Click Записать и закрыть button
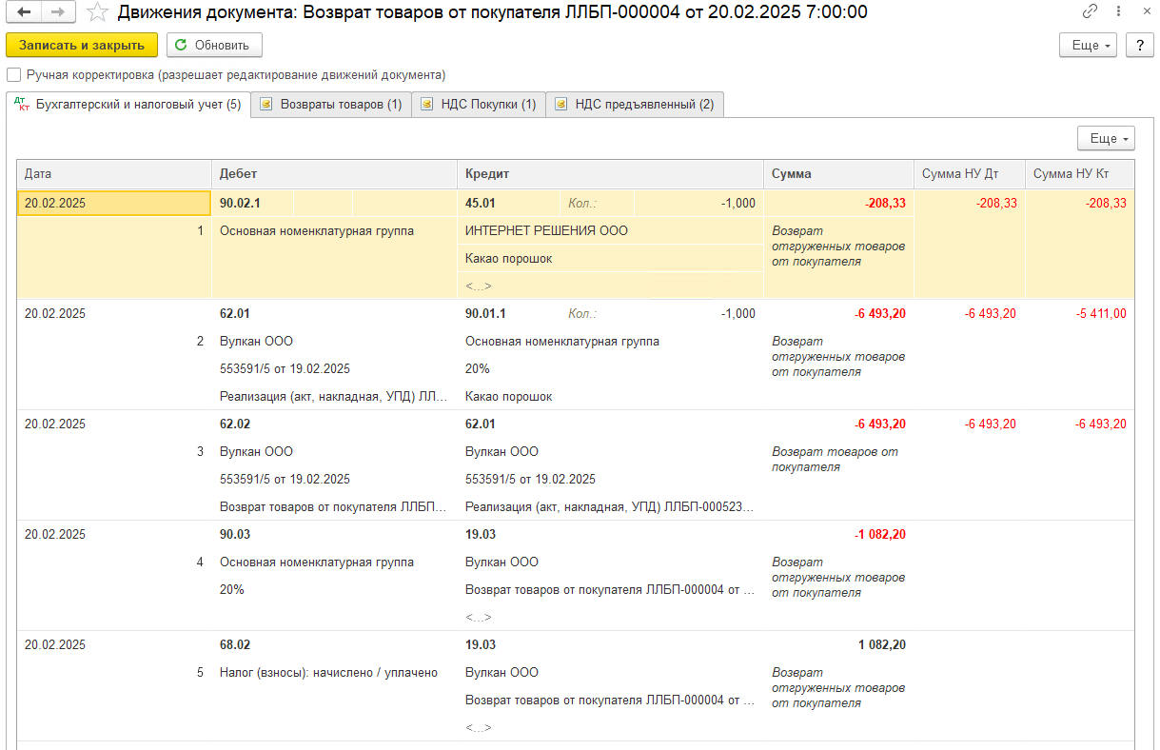The width and height of the screenshot is (1160, 750). tap(82, 45)
